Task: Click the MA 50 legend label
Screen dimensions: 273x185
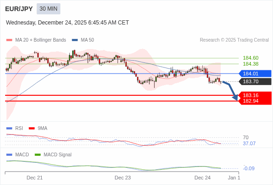Action: point(87,40)
